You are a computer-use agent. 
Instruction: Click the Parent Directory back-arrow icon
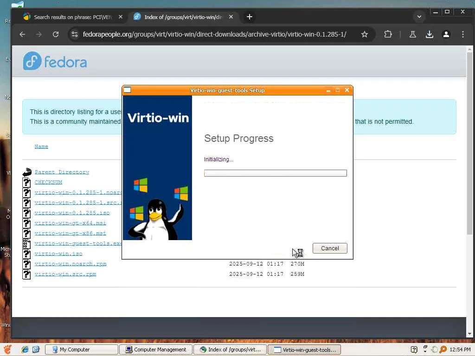26,172
